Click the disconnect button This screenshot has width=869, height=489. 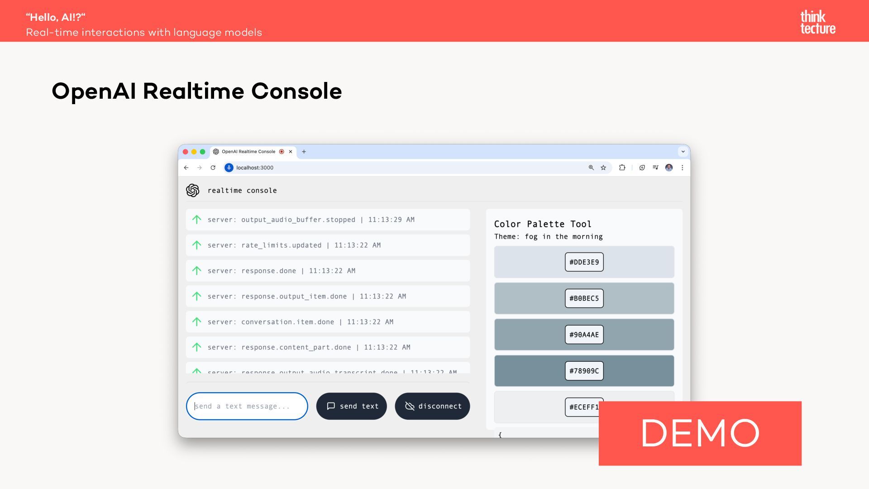click(432, 406)
